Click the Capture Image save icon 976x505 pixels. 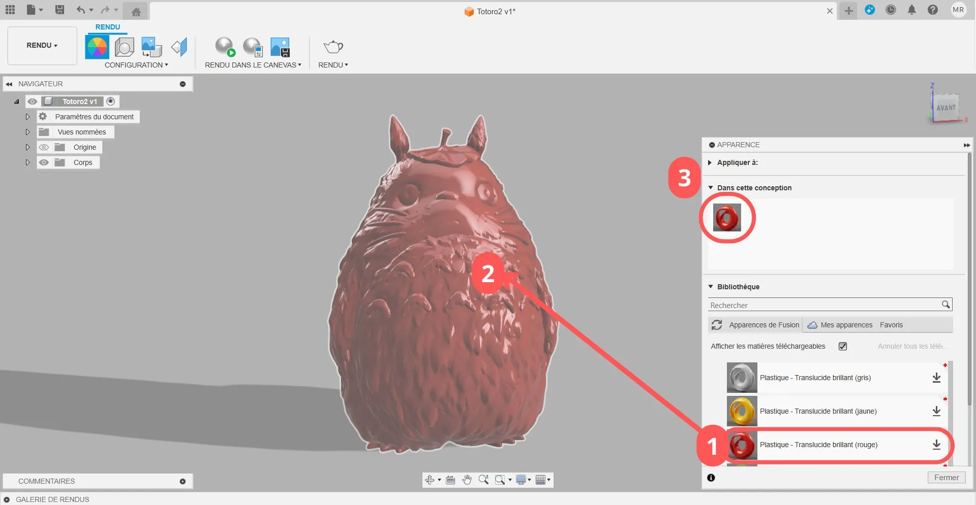tap(280, 47)
